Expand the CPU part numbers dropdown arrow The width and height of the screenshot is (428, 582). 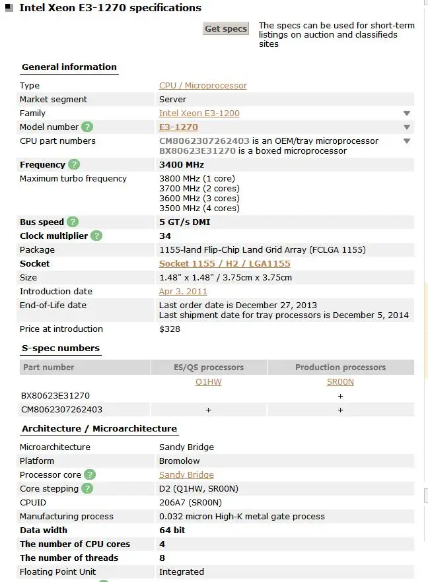click(407, 141)
